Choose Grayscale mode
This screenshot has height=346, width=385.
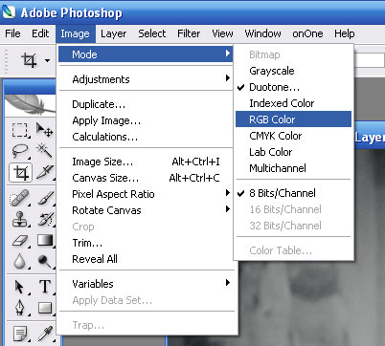pyautogui.click(x=293, y=71)
